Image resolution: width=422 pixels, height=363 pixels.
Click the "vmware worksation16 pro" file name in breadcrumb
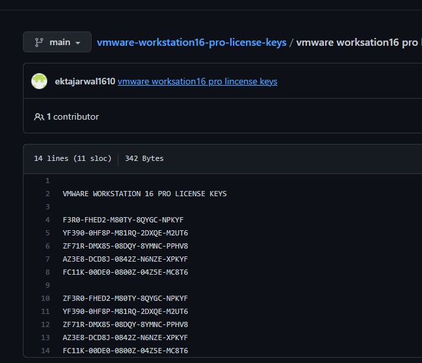[357, 42]
